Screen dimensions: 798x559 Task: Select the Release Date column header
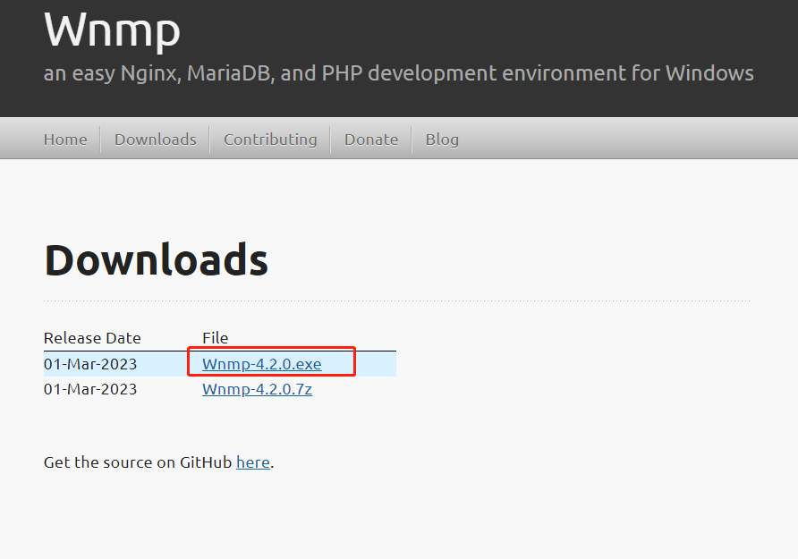tap(92, 338)
